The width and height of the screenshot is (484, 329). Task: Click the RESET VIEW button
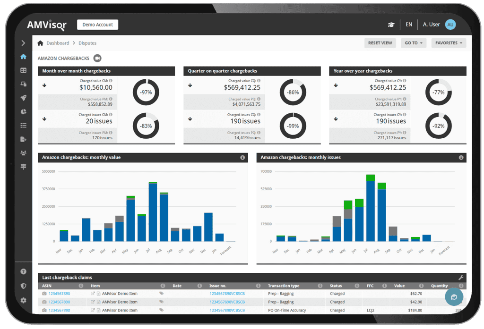tap(380, 43)
